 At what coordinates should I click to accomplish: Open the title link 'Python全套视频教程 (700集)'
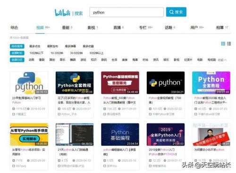(x=165, y=100)
